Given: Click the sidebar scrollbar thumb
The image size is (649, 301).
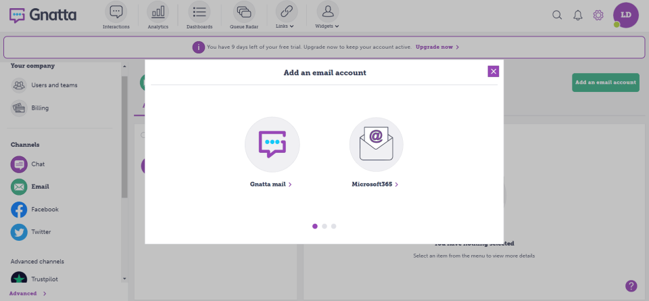Looking at the screenshot, I should coord(124,137).
